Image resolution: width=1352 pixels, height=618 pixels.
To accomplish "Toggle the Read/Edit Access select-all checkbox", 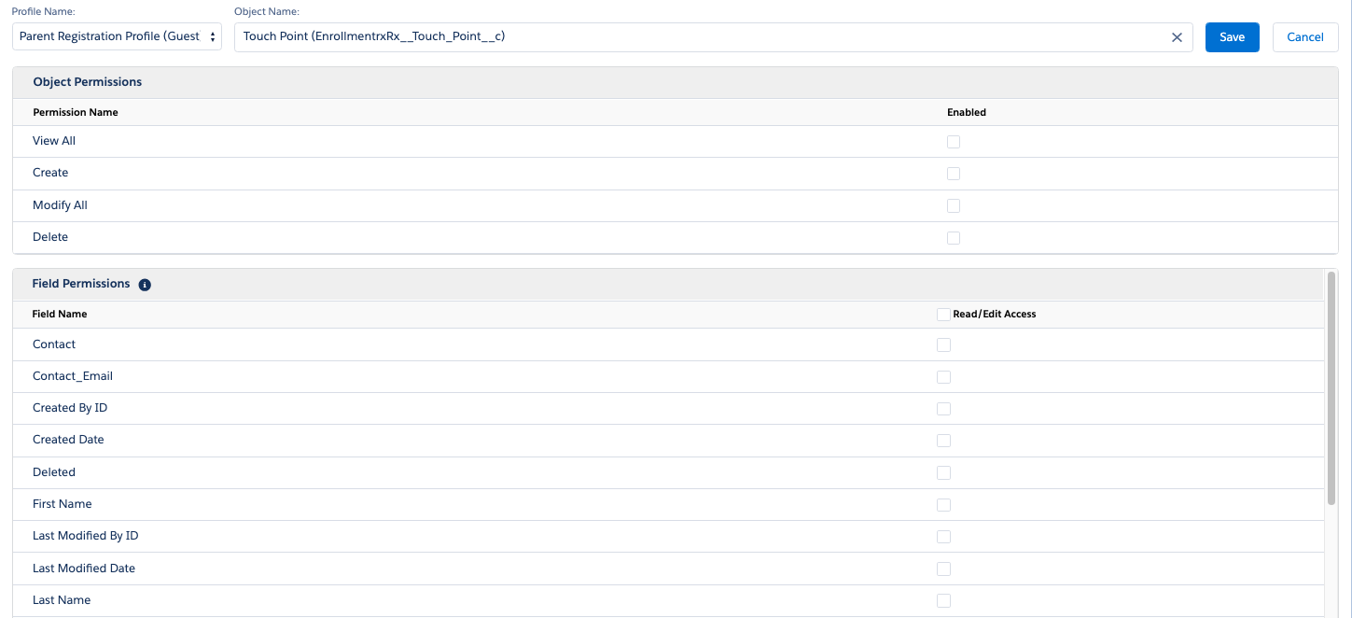I will coord(943,315).
